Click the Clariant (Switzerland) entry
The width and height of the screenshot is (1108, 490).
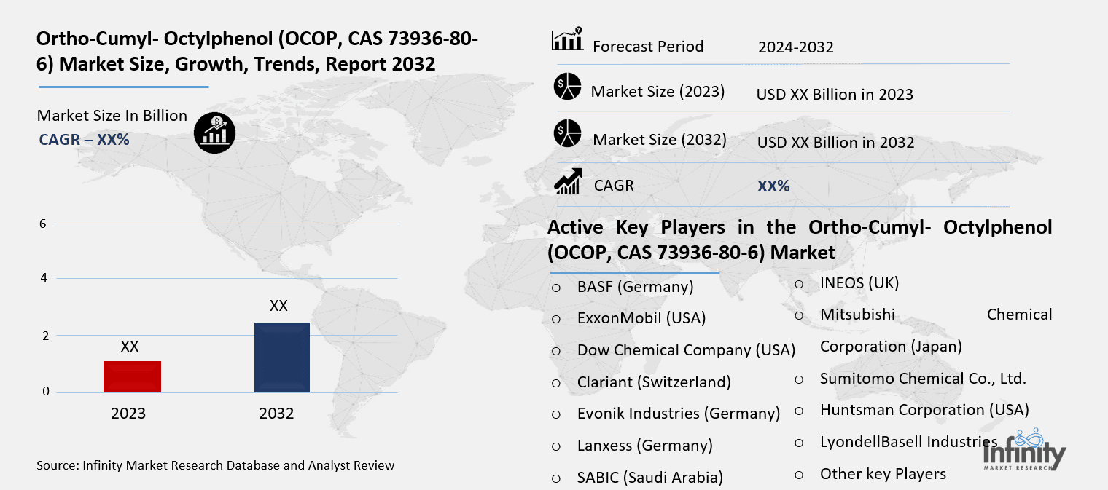pos(654,382)
